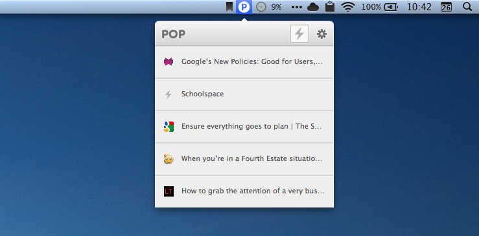The width and height of the screenshot is (479, 236).
Task: Open POP settings gear
Action: (321, 34)
